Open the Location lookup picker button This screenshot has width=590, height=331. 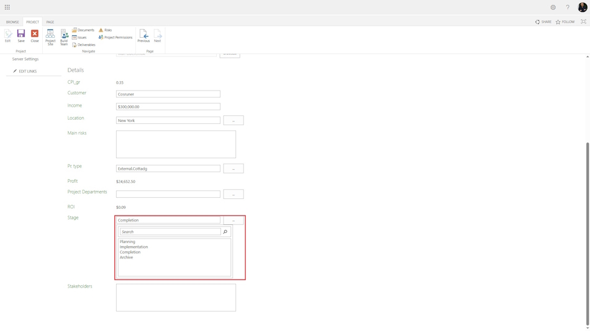click(234, 120)
